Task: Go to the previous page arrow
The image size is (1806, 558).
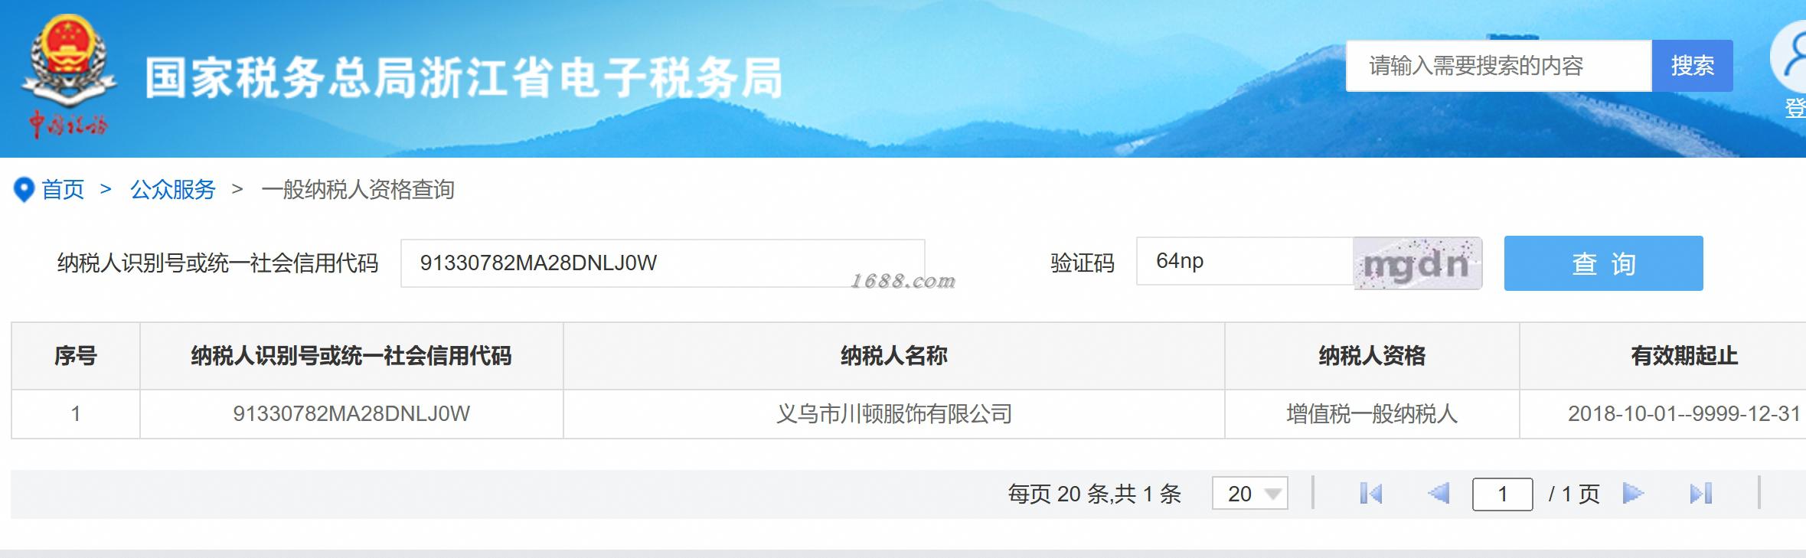Action: pyautogui.click(x=1439, y=494)
